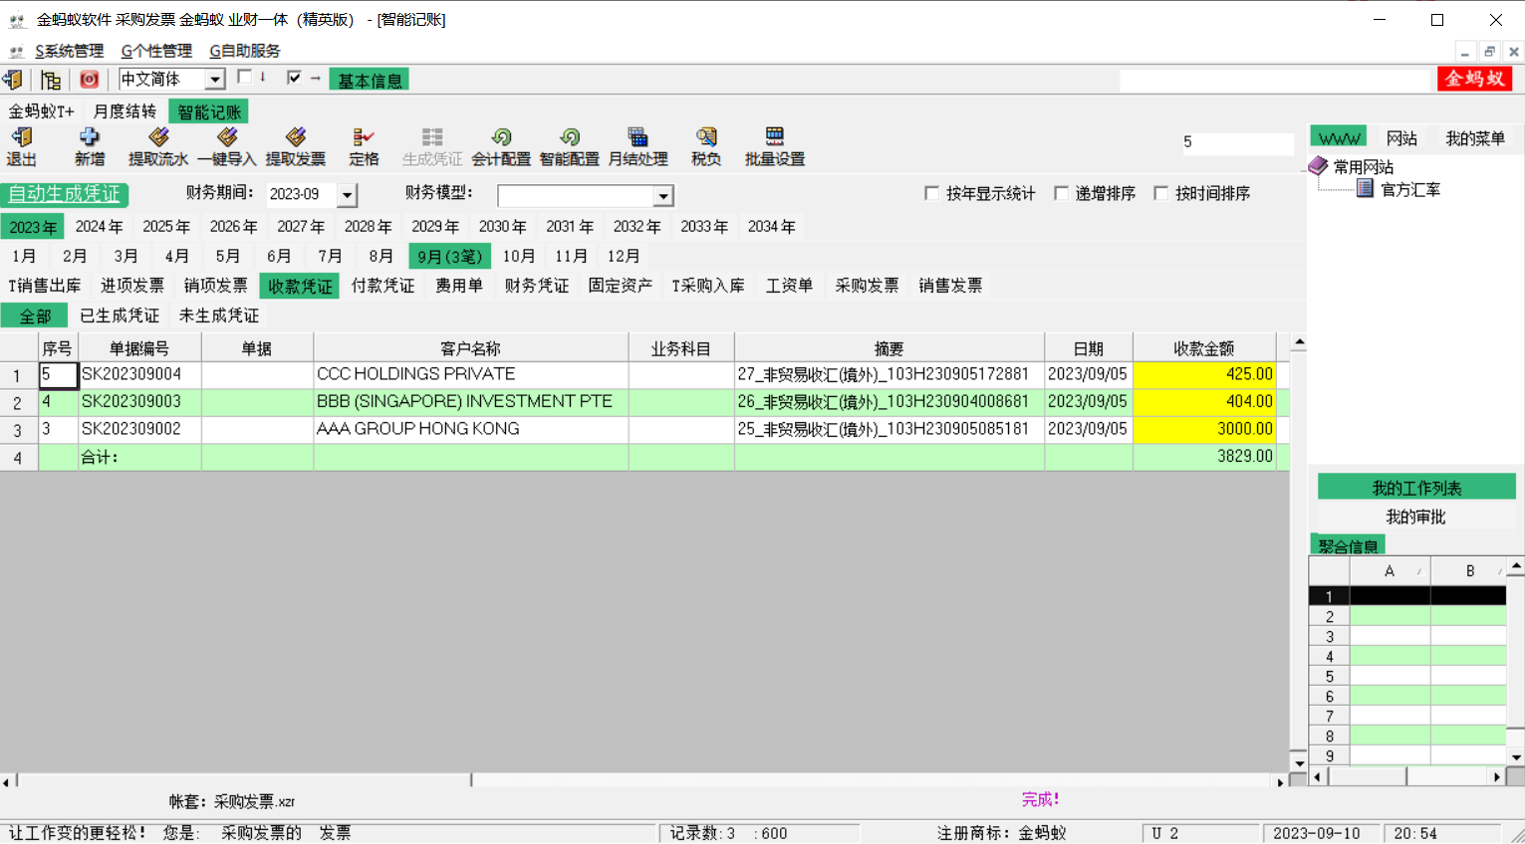Switch to the 付款凭证 tab

382,286
